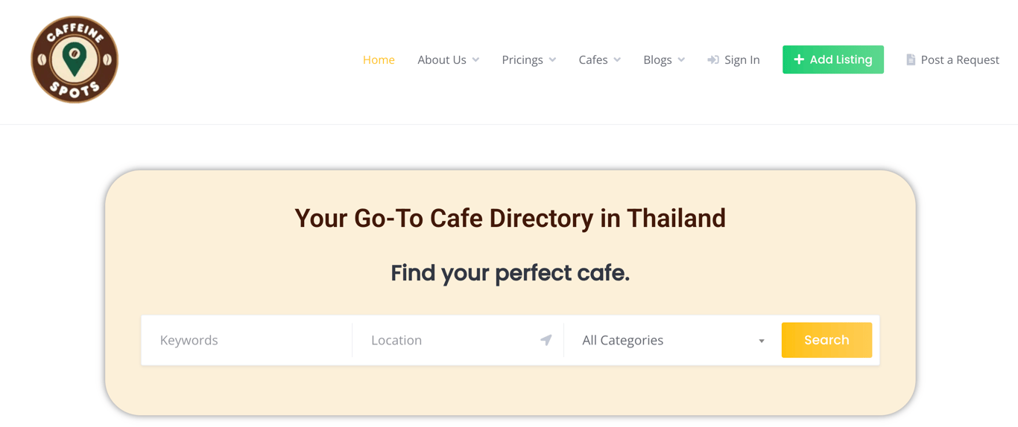Go to the Home menu item
Image resolution: width=1018 pixels, height=427 pixels.
[379, 60]
